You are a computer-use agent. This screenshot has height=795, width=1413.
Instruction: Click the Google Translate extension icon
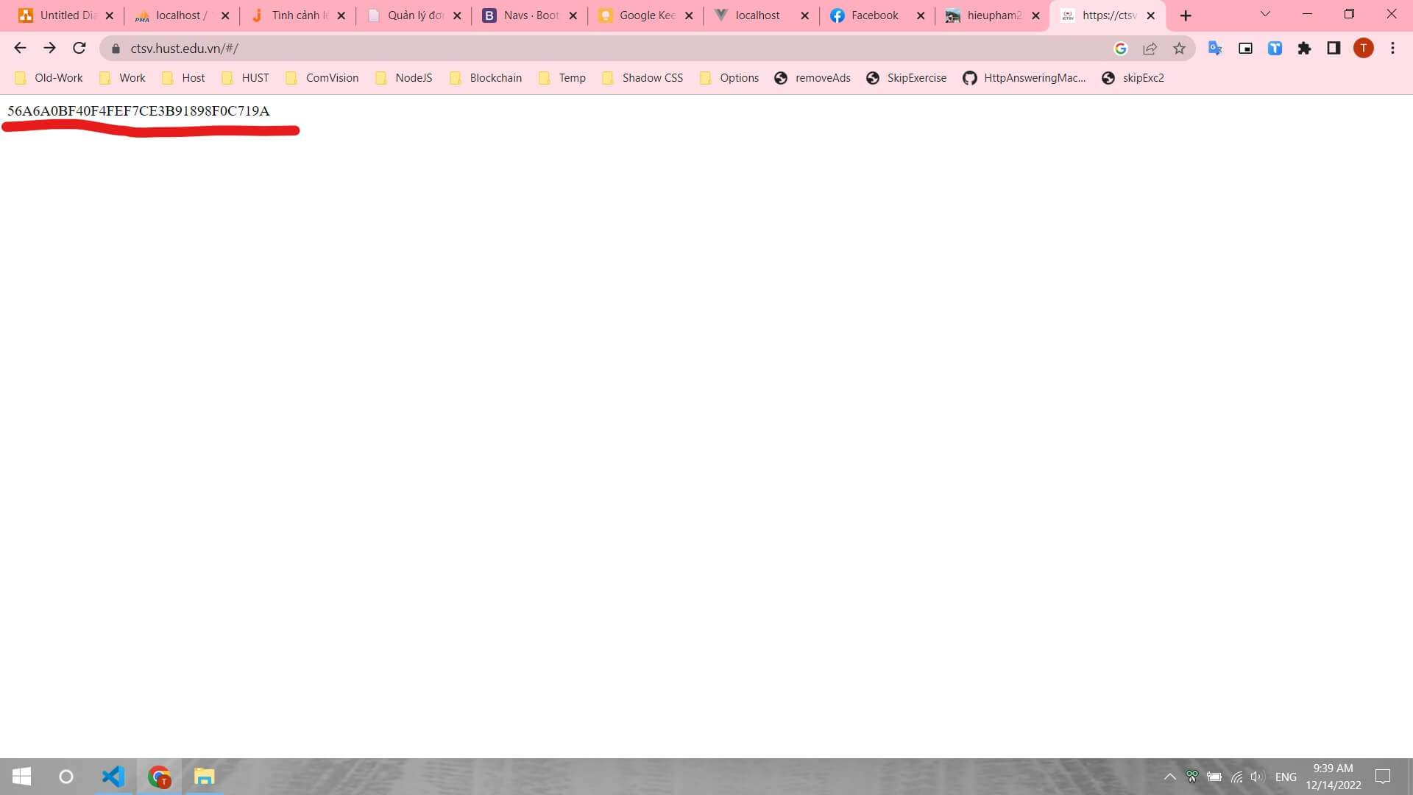[x=1215, y=49]
